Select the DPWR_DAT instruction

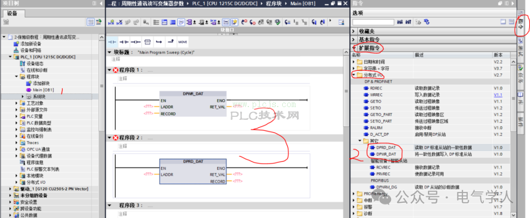tap(386, 154)
